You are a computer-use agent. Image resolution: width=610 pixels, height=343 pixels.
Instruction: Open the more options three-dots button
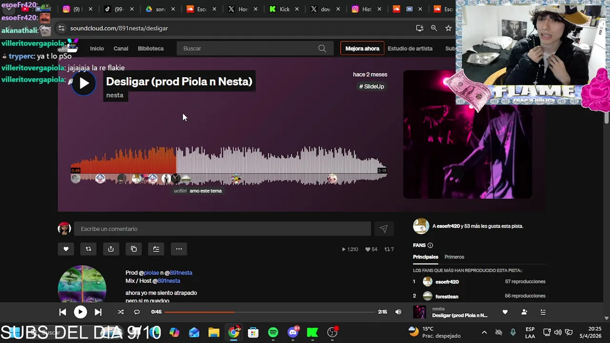click(x=179, y=249)
